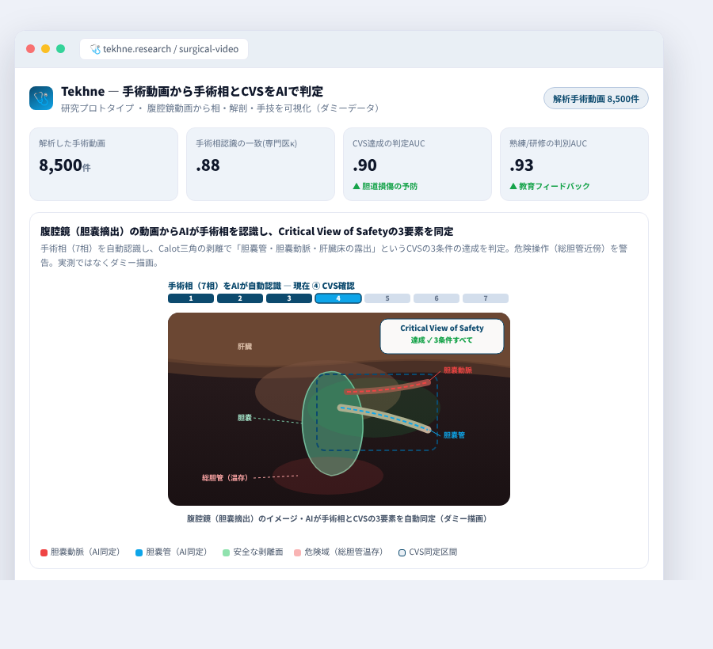
Task: Click the green gallbladder ellipse overlay
Action: click(x=333, y=423)
